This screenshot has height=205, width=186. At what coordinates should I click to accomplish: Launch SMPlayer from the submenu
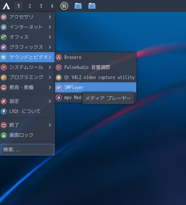click(x=96, y=88)
